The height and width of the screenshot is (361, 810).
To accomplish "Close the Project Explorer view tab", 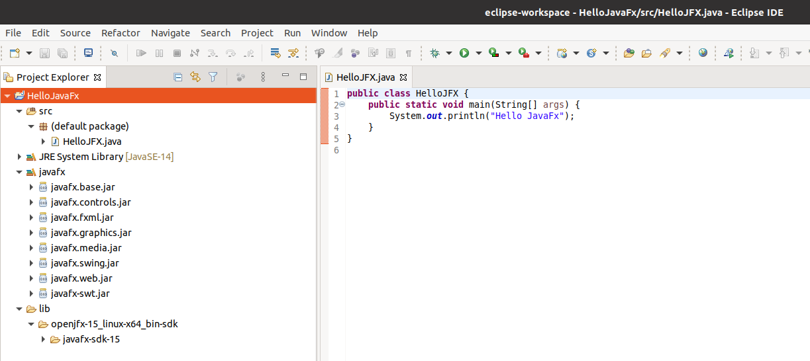I will (x=97, y=77).
